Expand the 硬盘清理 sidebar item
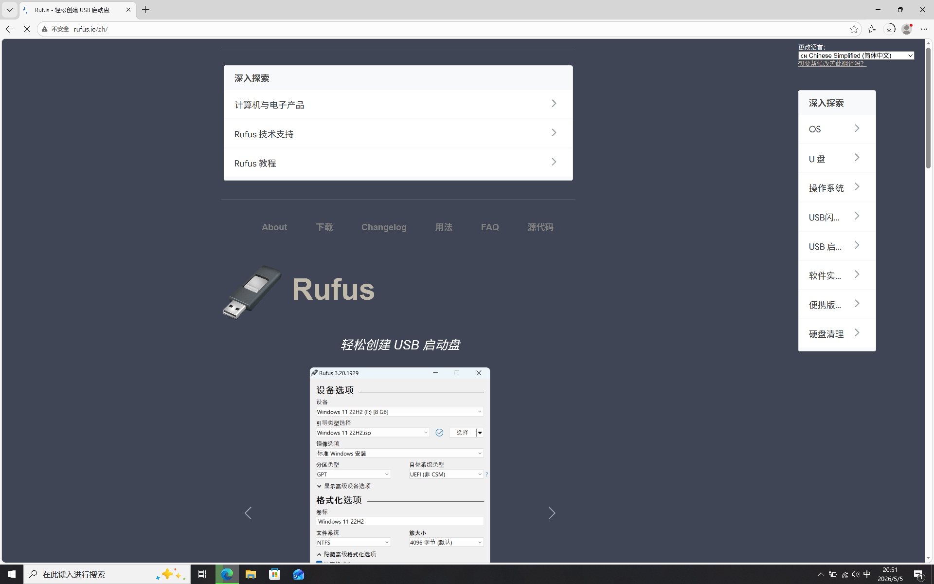 coord(837,334)
